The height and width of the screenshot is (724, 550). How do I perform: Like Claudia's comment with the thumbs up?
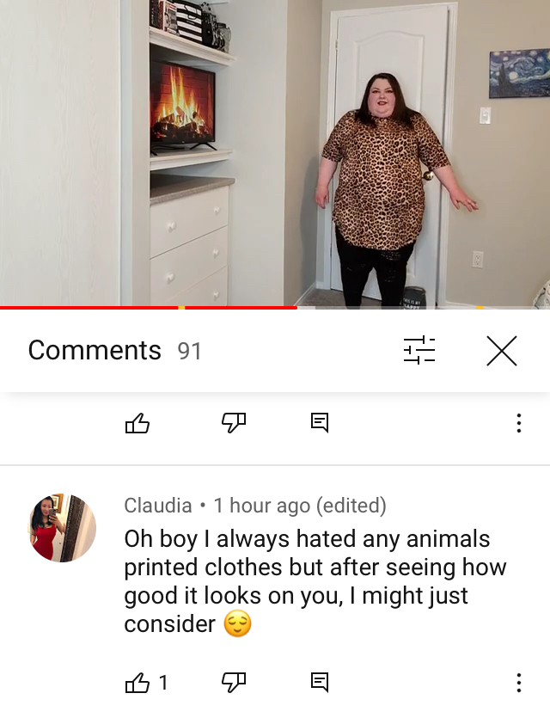137,683
